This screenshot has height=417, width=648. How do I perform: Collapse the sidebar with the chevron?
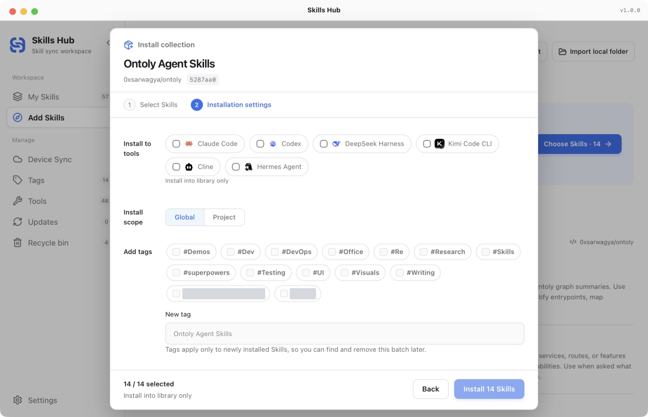point(108,43)
